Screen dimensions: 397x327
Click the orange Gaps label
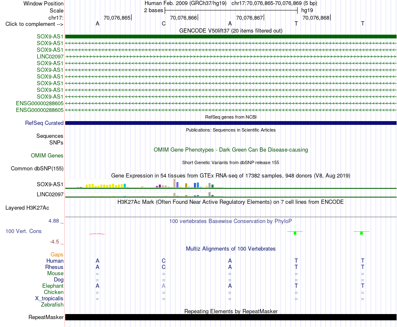point(57,255)
